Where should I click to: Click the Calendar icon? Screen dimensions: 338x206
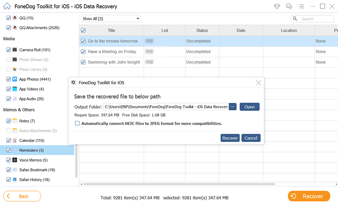(x=15, y=140)
